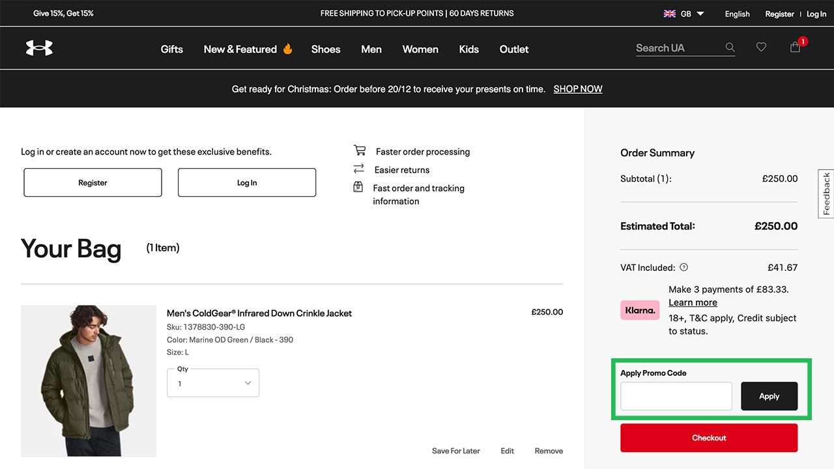Open the Qty dropdown
Viewport: 834px width, 469px height.
213,383
